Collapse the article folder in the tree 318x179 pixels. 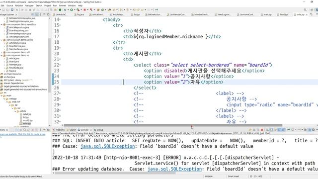pyautogui.click(x=15, y=111)
